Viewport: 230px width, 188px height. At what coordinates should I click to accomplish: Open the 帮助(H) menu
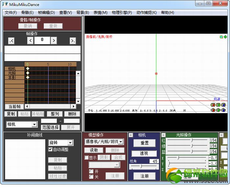(x=168, y=12)
